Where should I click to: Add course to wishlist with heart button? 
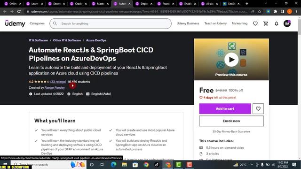click(x=258, y=108)
